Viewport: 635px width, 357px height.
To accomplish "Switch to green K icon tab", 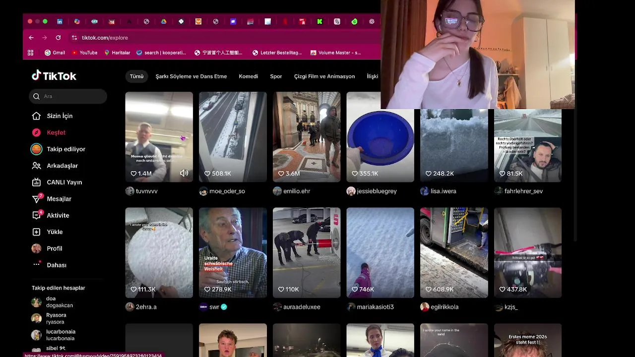I will [x=319, y=21].
